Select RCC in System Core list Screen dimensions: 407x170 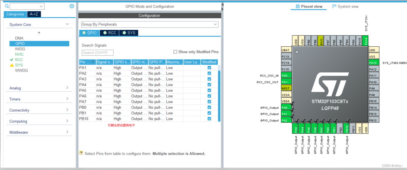click(x=19, y=60)
